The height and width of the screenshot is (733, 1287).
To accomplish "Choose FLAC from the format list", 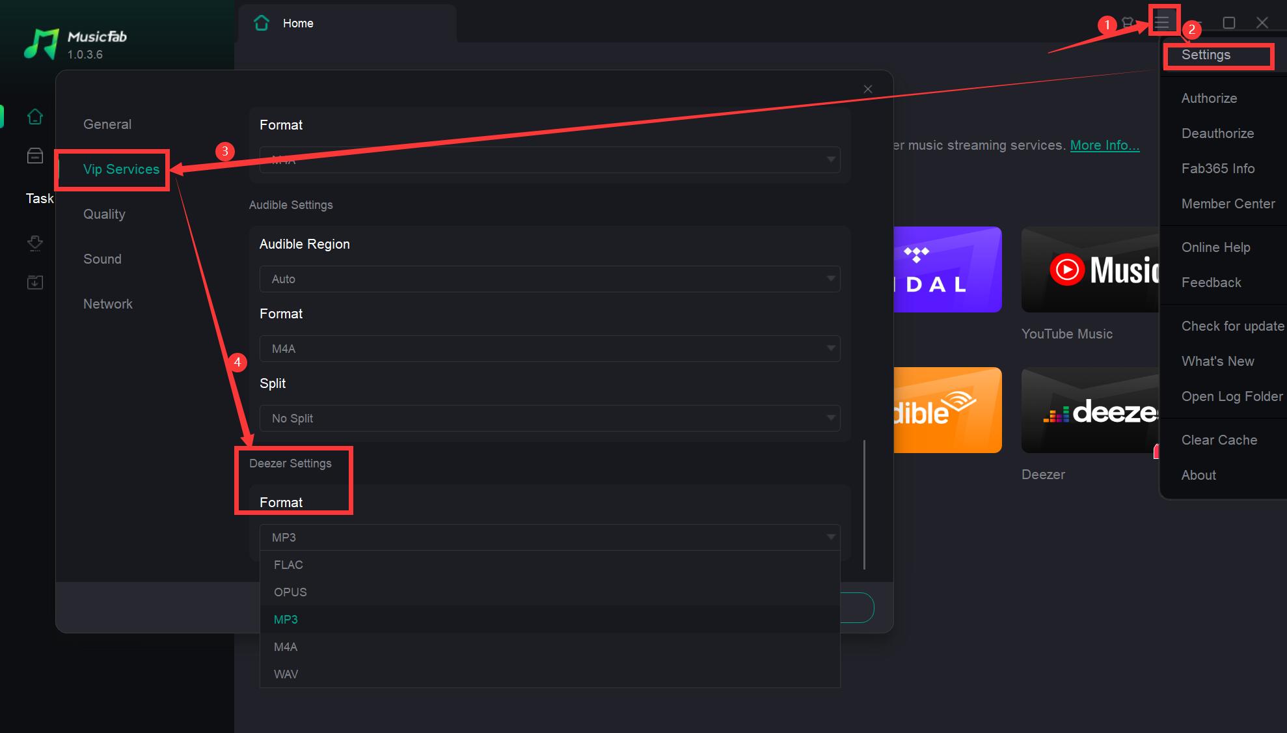I will pyautogui.click(x=550, y=565).
